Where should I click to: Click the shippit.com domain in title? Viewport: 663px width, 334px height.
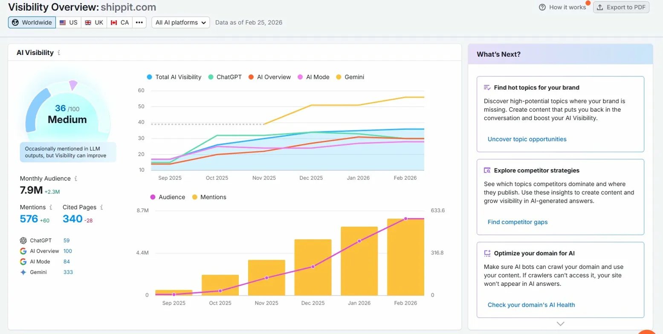click(128, 7)
